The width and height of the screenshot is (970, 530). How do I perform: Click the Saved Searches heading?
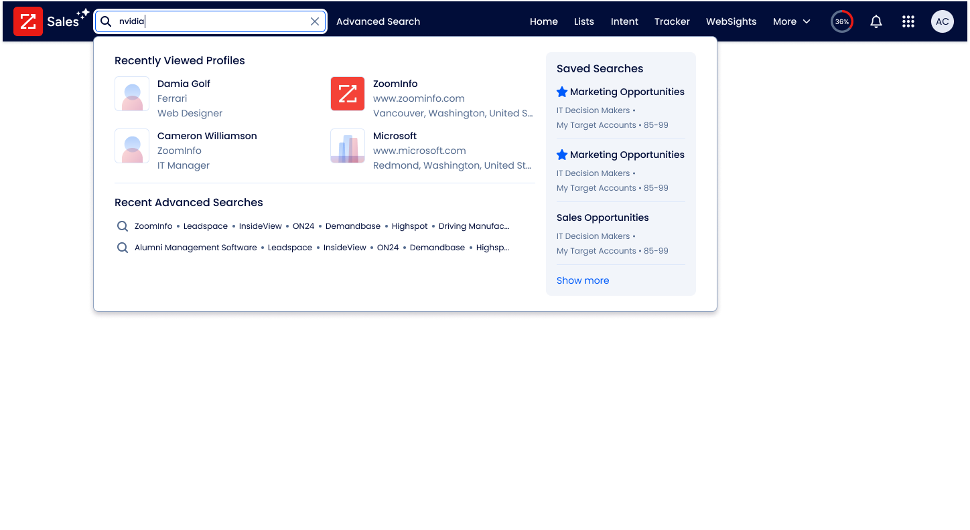[x=600, y=68]
